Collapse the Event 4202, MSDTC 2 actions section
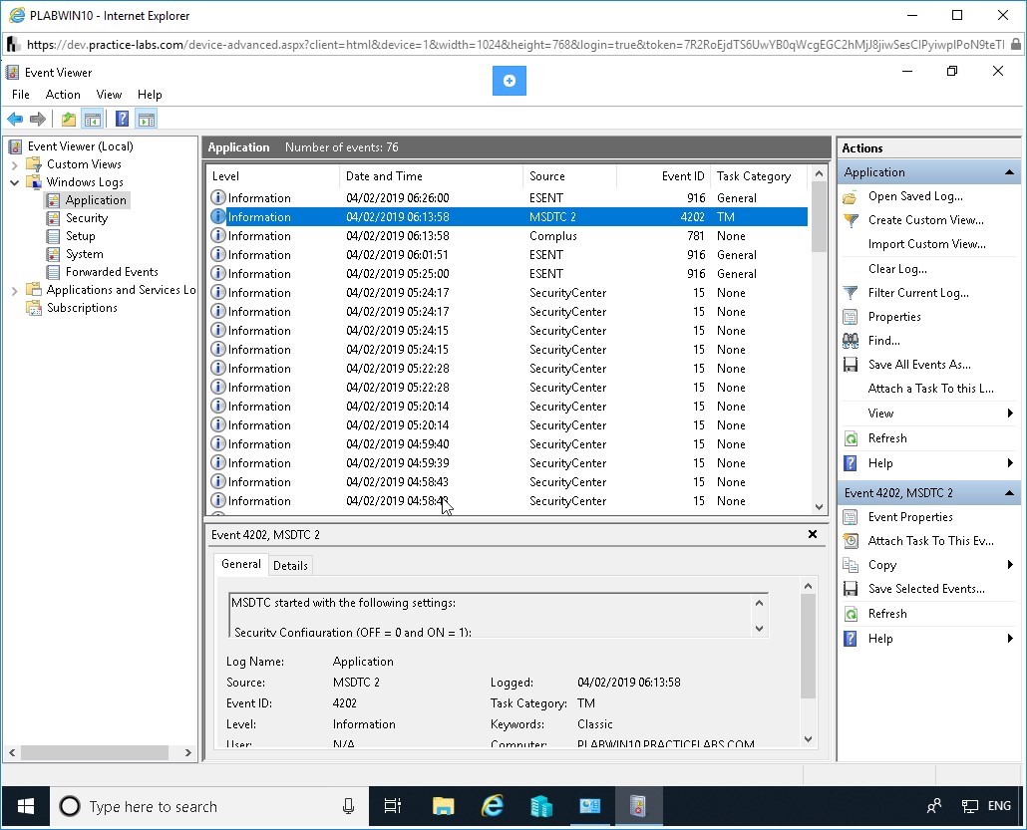The width and height of the screenshot is (1027, 830). [1009, 493]
